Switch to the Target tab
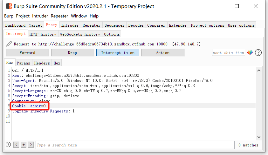Screen dimensions: 268x155 35,25
